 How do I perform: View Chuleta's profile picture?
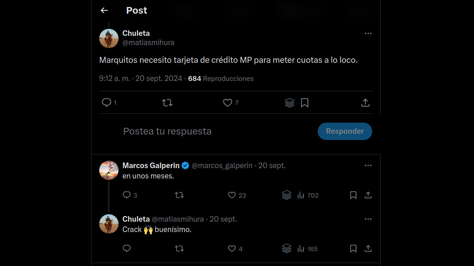(x=109, y=38)
